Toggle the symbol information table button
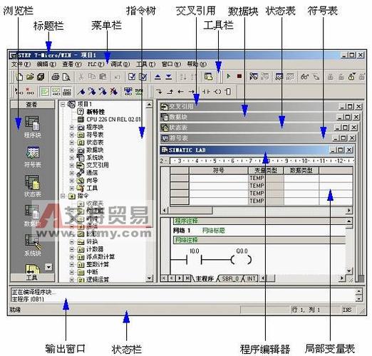The width and height of the screenshot is (372, 356). pyautogui.click(x=67, y=91)
